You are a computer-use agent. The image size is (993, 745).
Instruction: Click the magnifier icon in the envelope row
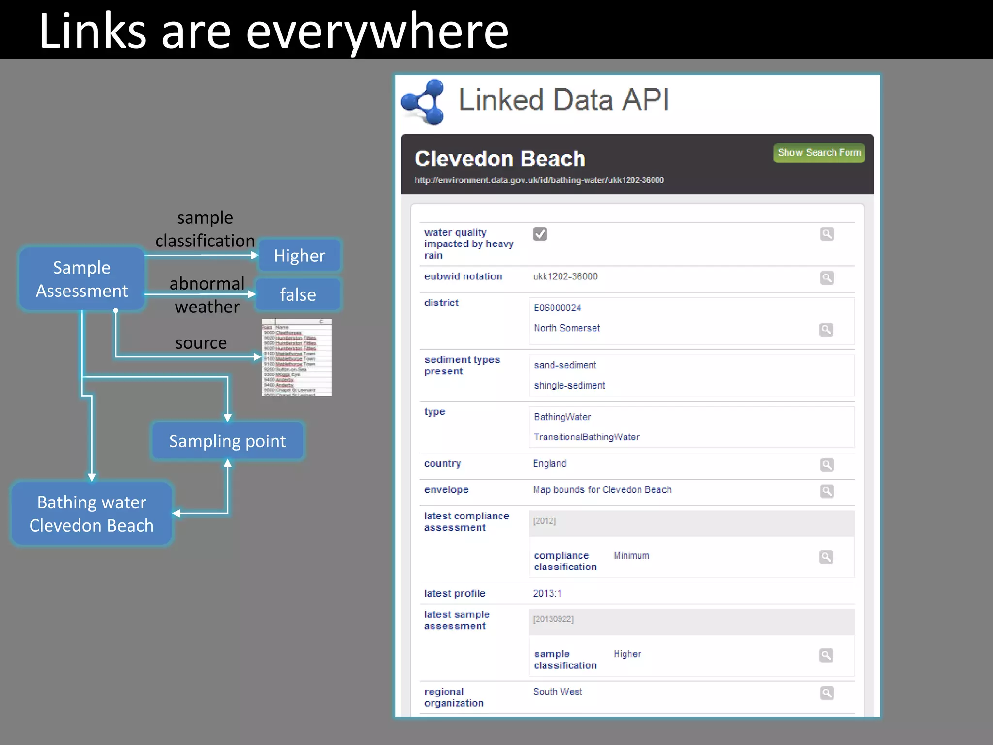(x=827, y=491)
